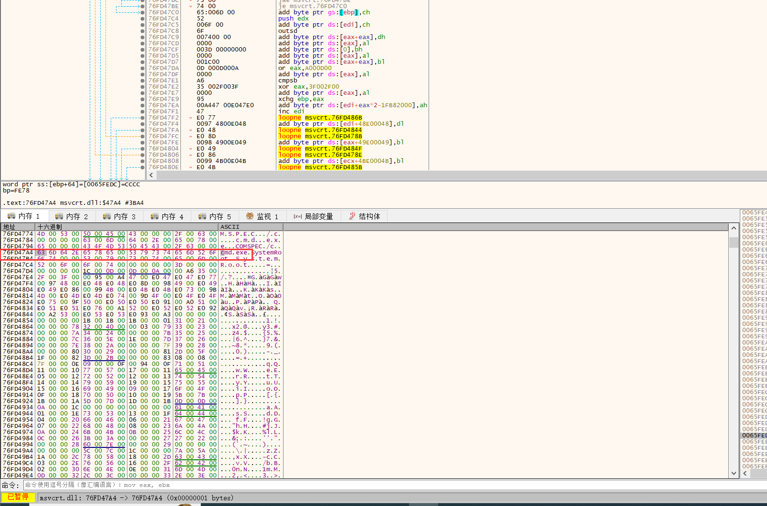Select dump row address 76FD4774
Screen dimensions: 767x506
coord(18,234)
